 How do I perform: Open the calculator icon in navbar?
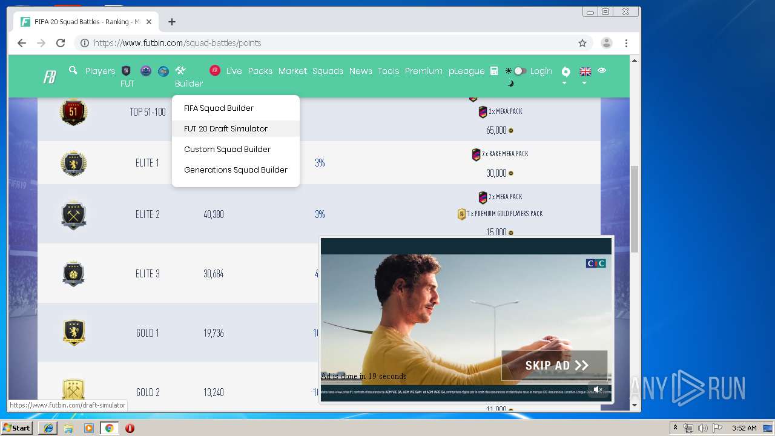coord(494,71)
